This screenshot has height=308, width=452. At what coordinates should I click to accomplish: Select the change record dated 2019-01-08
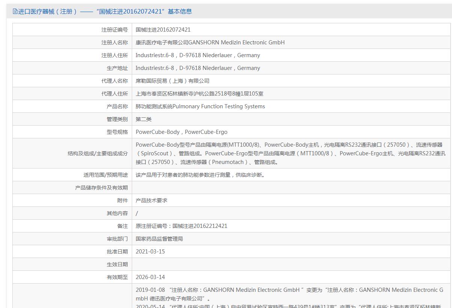289,294
